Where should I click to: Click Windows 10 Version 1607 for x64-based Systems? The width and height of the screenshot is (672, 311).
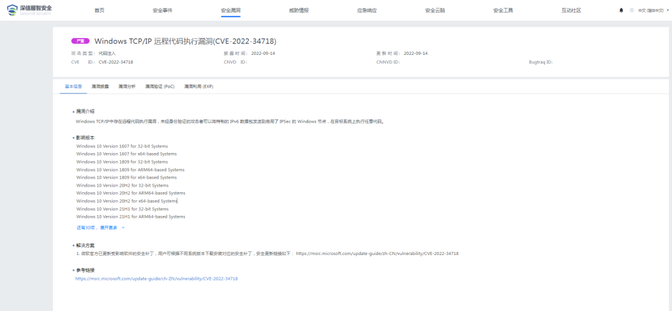[x=126, y=154]
